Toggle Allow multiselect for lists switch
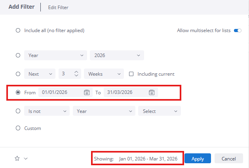The image size is (249, 168). click(238, 31)
